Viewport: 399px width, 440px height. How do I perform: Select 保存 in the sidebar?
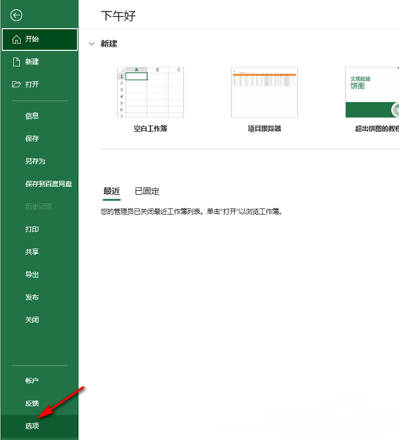32,139
